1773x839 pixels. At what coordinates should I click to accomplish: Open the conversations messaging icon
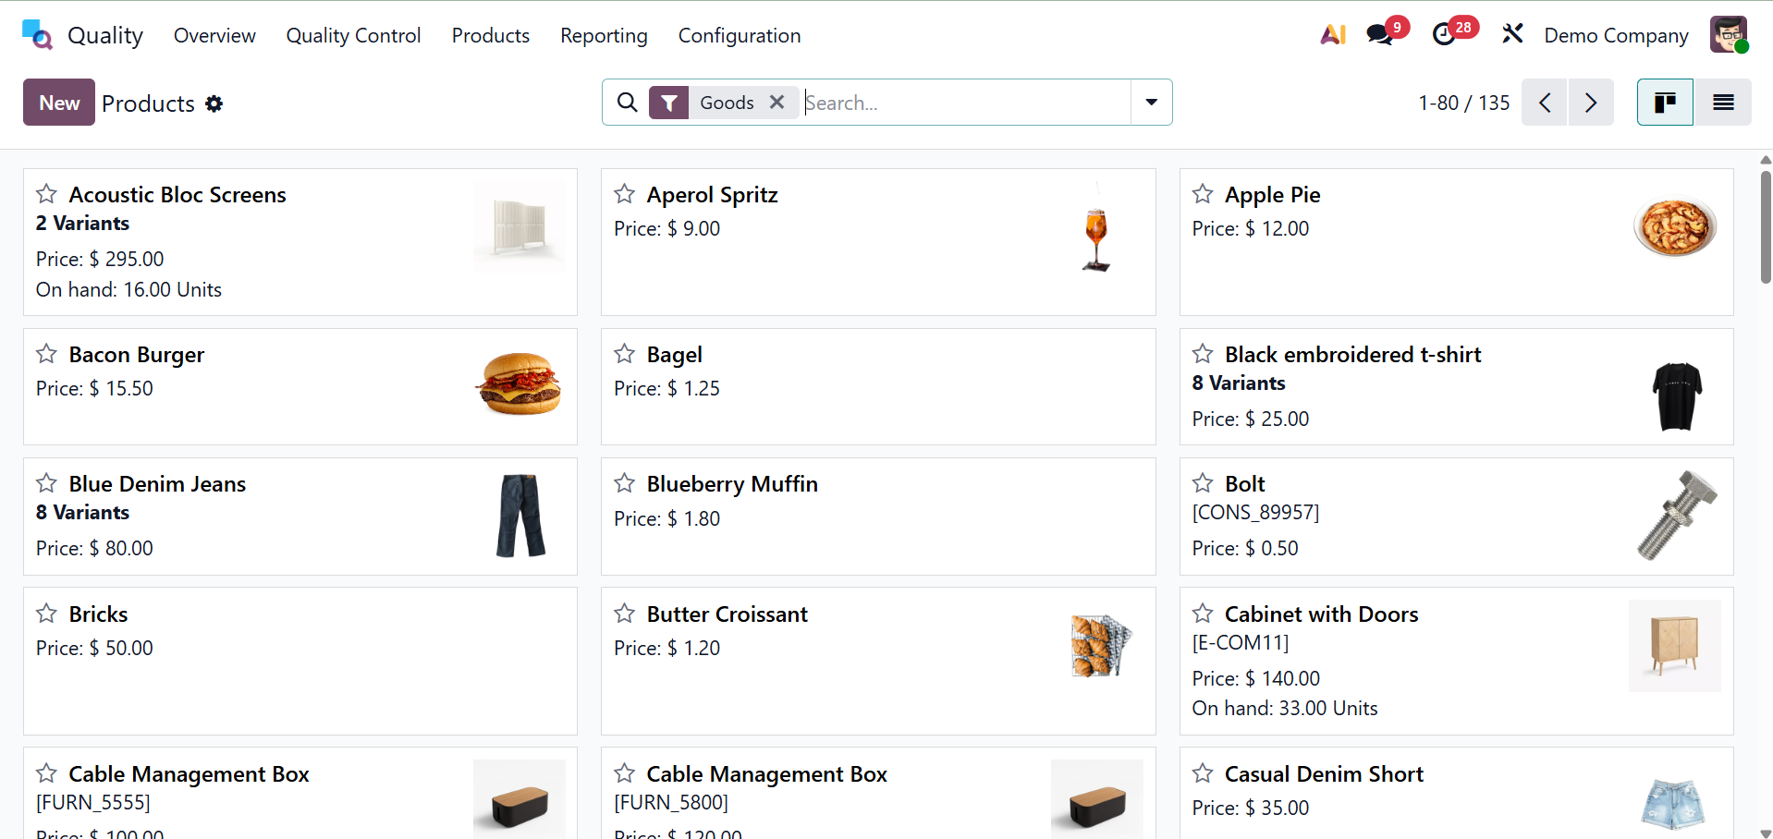tap(1379, 33)
